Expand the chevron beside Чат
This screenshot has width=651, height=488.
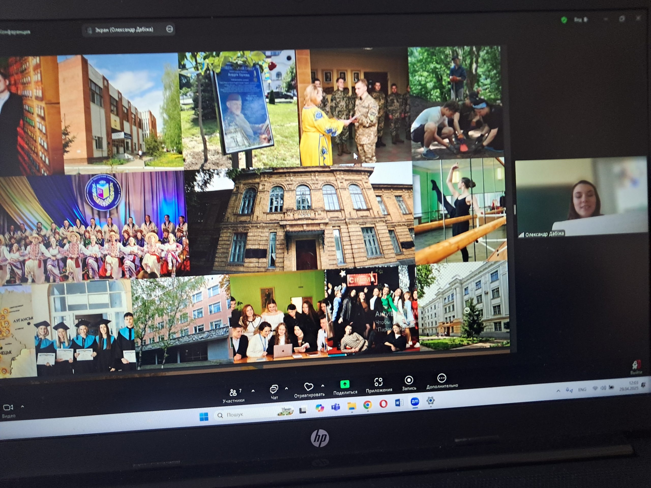pyautogui.click(x=286, y=388)
